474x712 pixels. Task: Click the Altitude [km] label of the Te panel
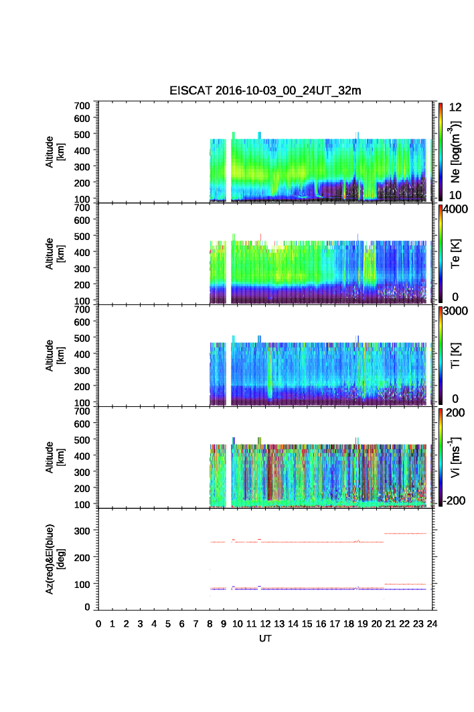click(x=54, y=254)
